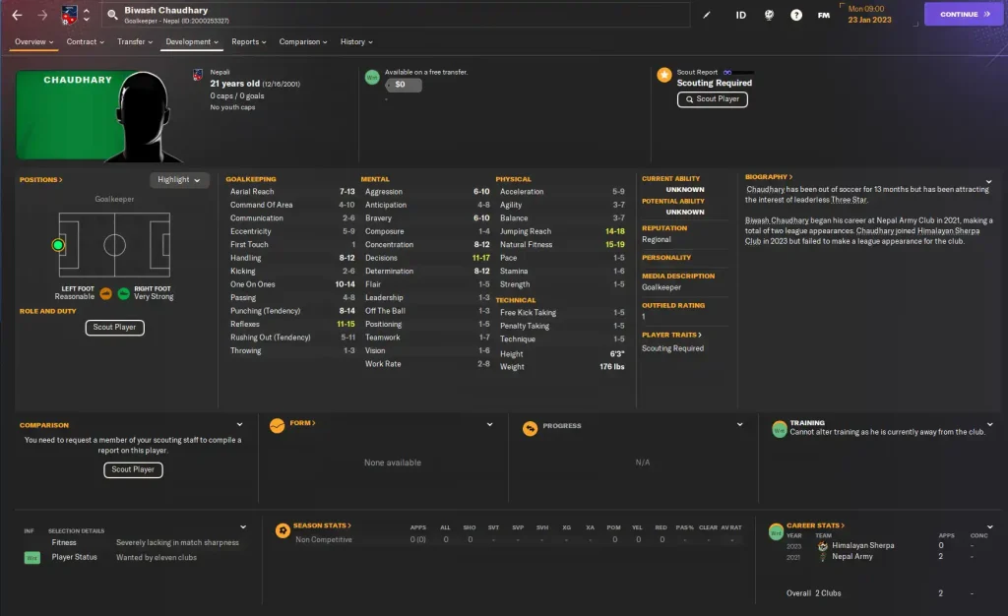Expand the Comparison panel chevron

point(240,424)
